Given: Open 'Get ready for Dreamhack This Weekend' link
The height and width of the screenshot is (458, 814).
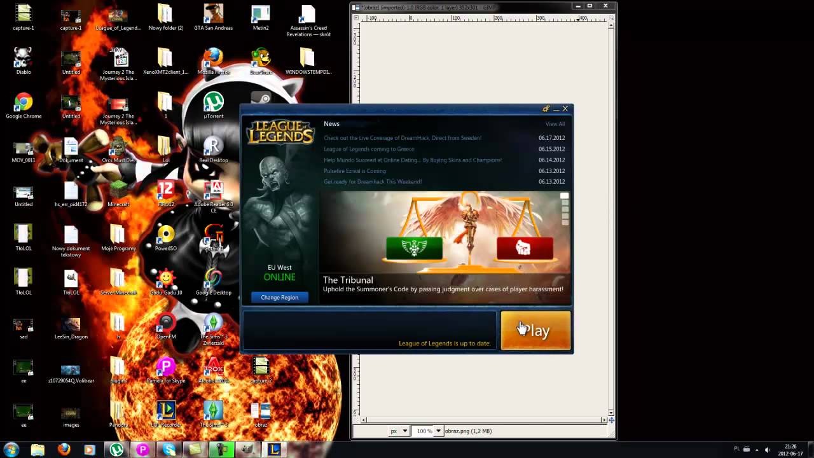Looking at the screenshot, I should pyautogui.click(x=373, y=182).
